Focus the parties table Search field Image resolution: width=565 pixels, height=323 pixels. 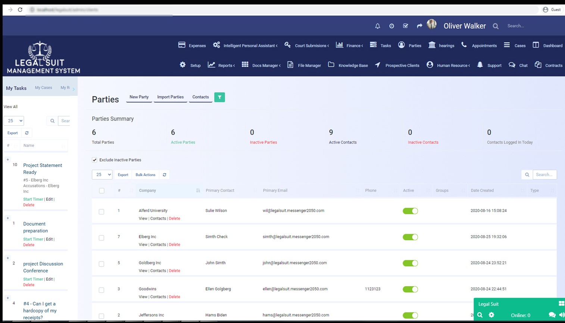tap(544, 175)
